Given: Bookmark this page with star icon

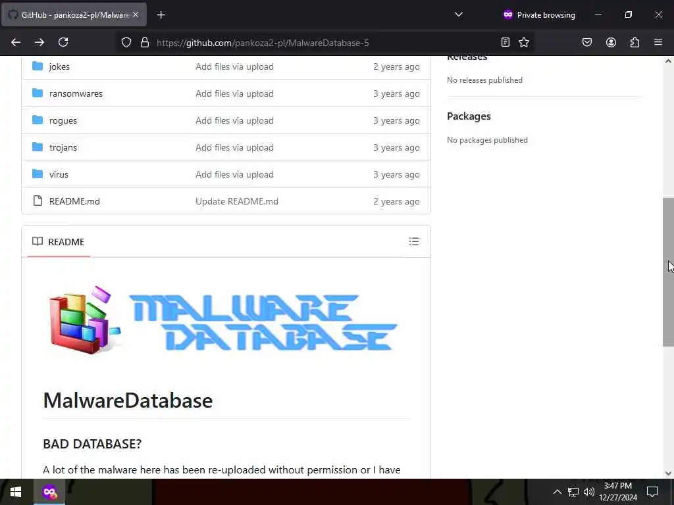Looking at the screenshot, I should click(x=524, y=42).
